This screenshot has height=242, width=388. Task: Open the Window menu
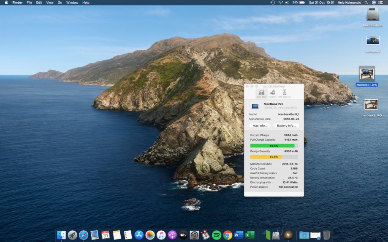click(x=72, y=3)
